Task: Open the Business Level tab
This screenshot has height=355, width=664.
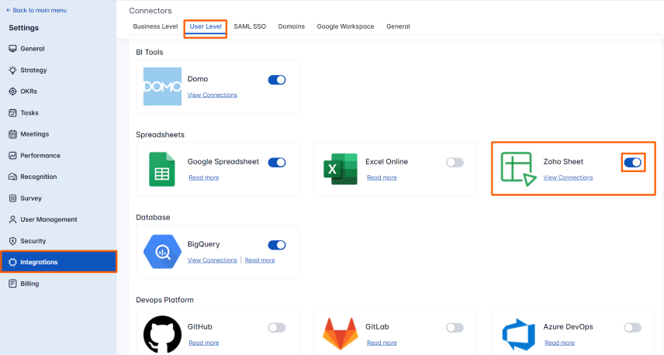Action: click(155, 26)
